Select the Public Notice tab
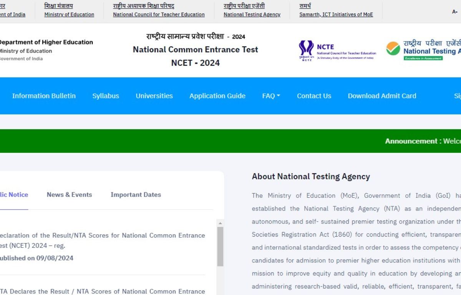This screenshot has height=295, width=461. click(x=14, y=195)
